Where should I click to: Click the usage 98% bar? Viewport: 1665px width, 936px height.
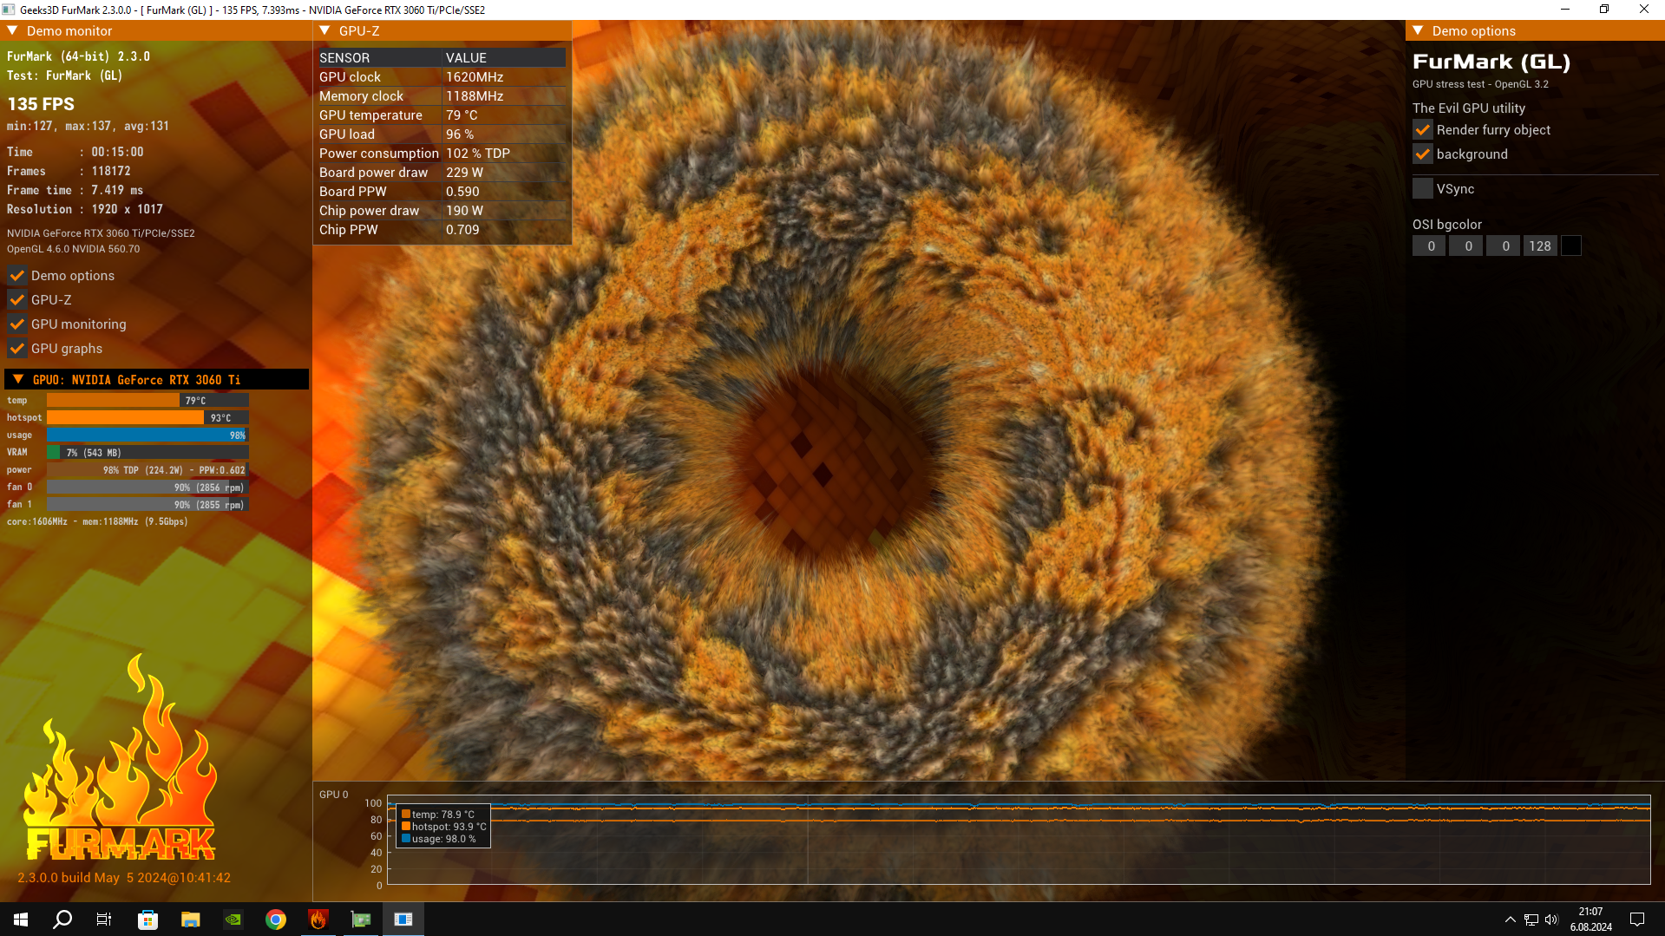click(x=147, y=435)
